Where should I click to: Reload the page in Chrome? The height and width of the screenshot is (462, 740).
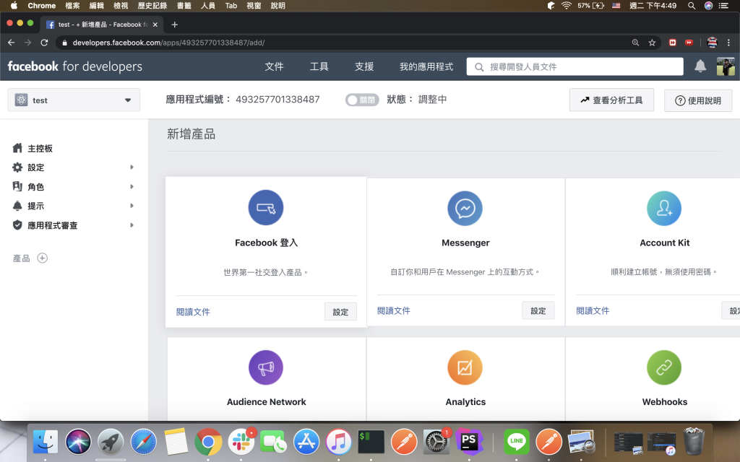(x=44, y=43)
